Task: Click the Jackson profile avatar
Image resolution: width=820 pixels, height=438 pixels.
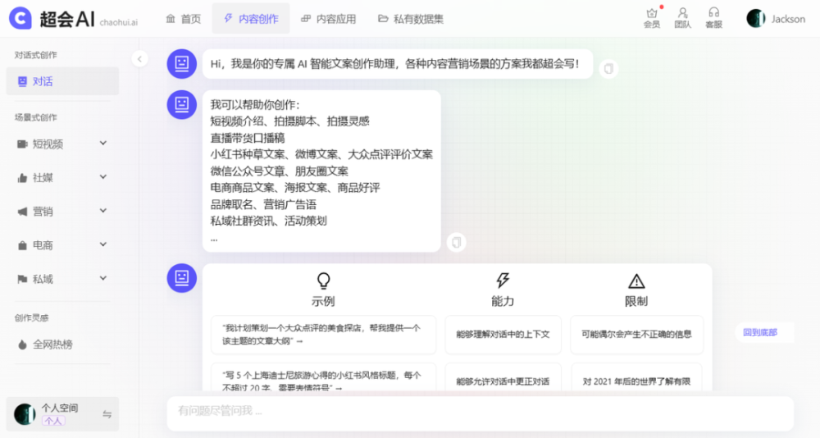Action: point(756,18)
